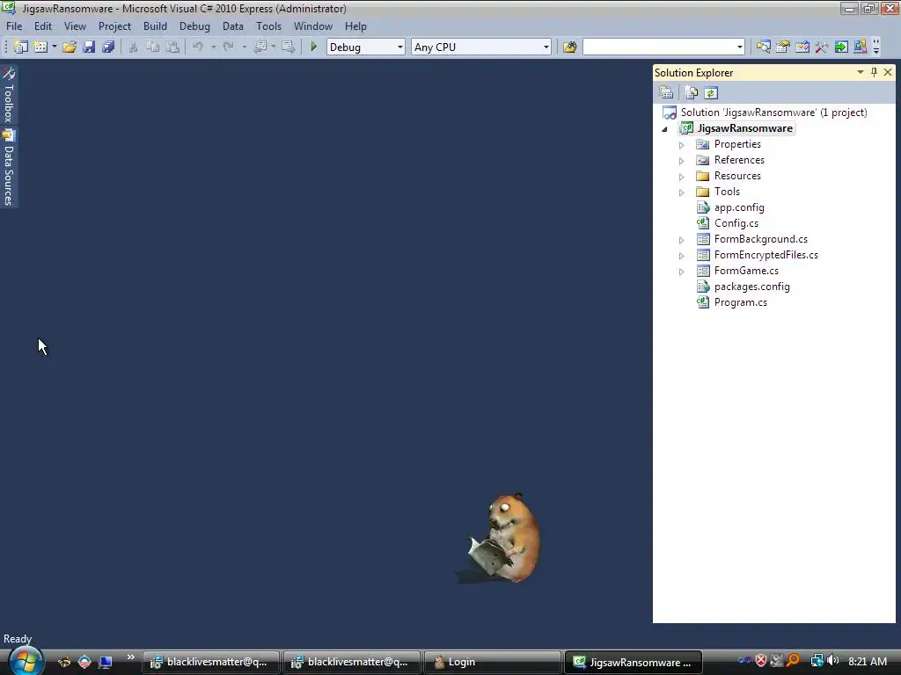Click the Undo arrow icon

tap(198, 47)
